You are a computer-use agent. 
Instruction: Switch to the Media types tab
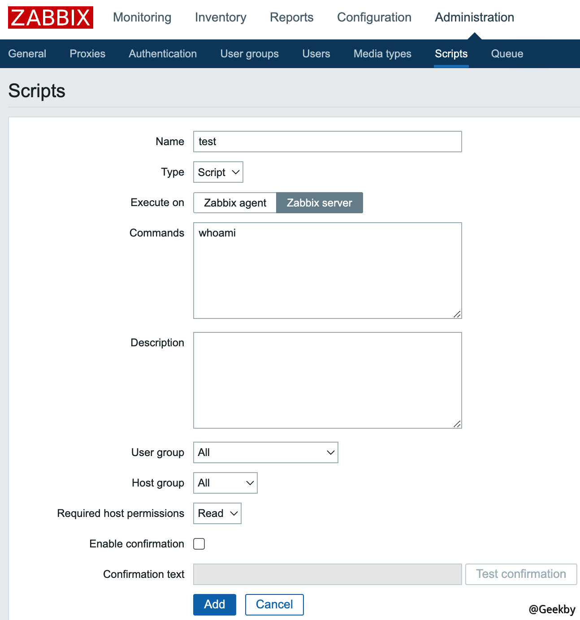pos(382,54)
